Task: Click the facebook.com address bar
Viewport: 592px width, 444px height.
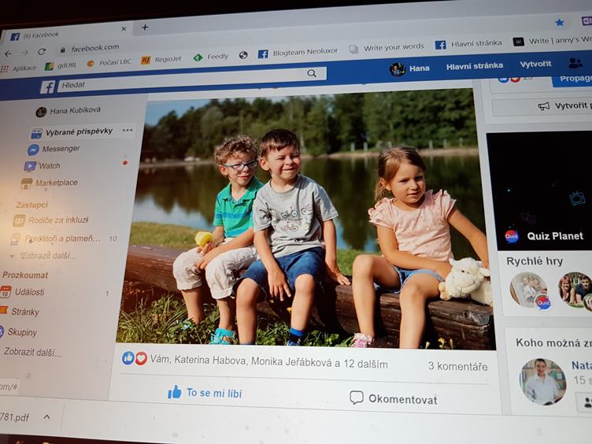Action: click(95, 48)
